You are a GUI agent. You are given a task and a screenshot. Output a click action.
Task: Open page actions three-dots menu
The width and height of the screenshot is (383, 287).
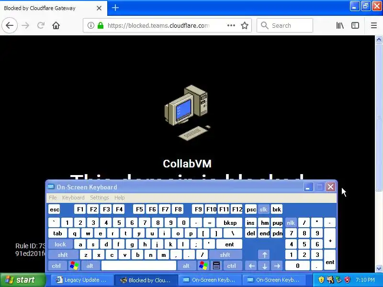click(231, 25)
